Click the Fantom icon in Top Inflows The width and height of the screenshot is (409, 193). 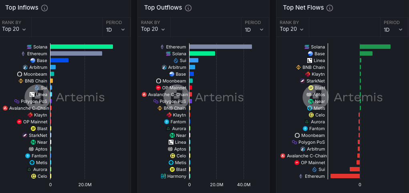coord(28,156)
